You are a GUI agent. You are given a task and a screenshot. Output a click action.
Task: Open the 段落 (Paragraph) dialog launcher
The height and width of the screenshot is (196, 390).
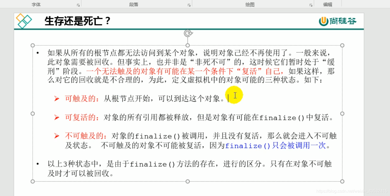point(189,5)
